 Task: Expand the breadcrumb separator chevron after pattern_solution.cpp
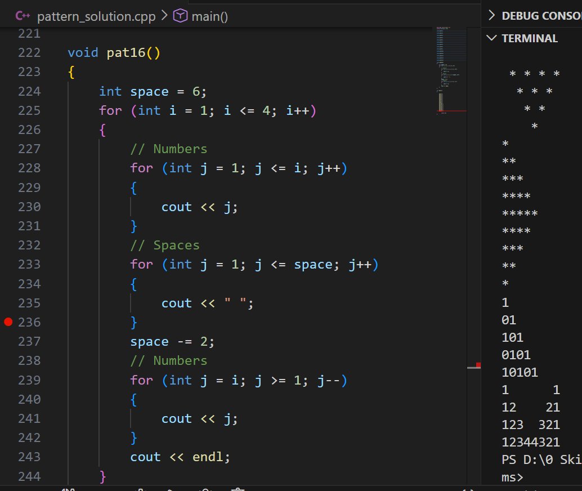tap(164, 16)
